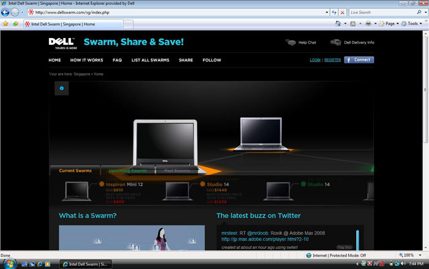Click the browser Forward arrow button

tap(15, 12)
